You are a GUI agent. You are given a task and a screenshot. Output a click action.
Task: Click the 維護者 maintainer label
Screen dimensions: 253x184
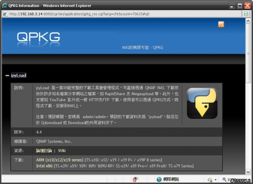(x=21, y=141)
